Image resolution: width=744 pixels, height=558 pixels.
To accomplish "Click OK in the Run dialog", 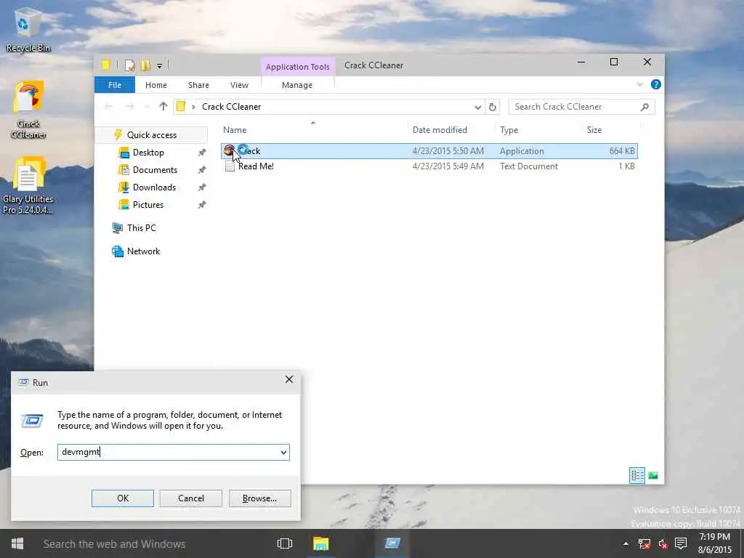I will 122,498.
